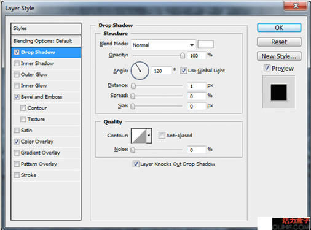This screenshot has height=230, width=311.
Task: Click the Opacity value field
Action: coord(196,55)
